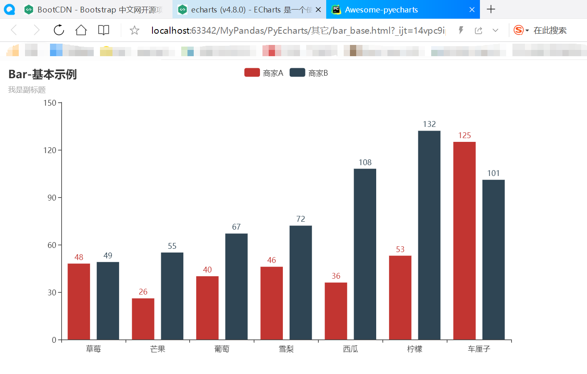Star the current page as a favorite
Screen dimensions: 587x374
[x=134, y=30]
